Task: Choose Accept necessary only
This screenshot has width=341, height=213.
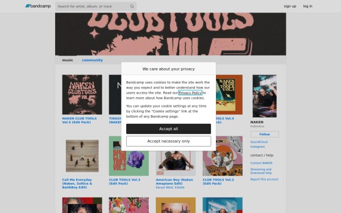Action: click(168, 141)
